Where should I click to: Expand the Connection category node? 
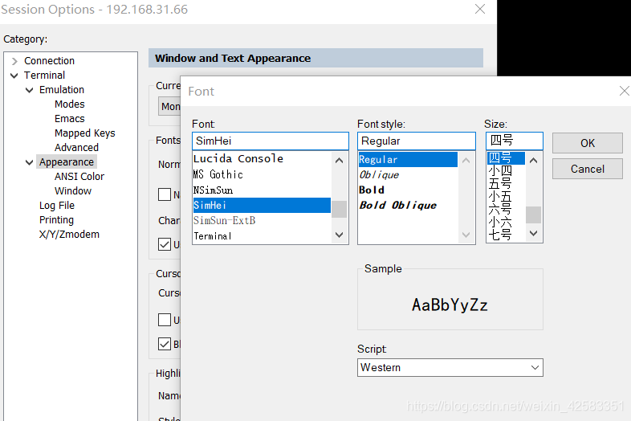pyautogui.click(x=14, y=61)
